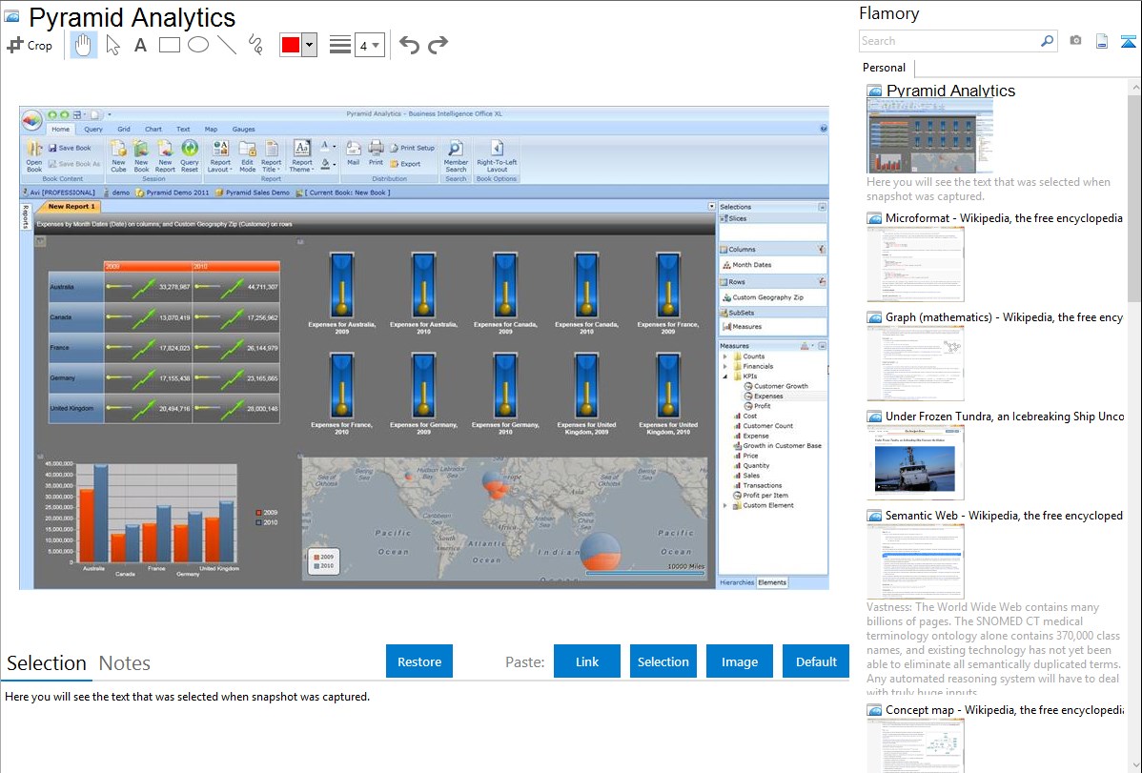The width and height of the screenshot is (1142, 773).
Task: Click the New Report icon in the snapshot
Action: pyautogui.click(x=165, y=156)
